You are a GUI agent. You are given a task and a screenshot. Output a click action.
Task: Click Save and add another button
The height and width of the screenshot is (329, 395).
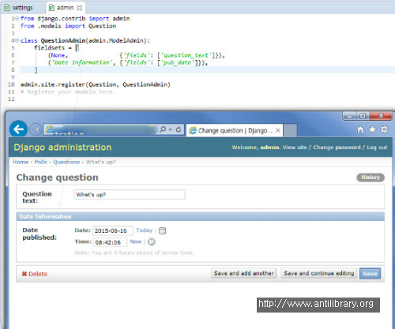tap(243, 273)
